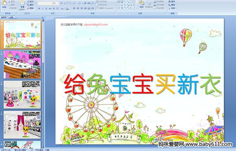Click the Find binoculars icon
The image size is (236, 151).
click(x=170, y=1)
